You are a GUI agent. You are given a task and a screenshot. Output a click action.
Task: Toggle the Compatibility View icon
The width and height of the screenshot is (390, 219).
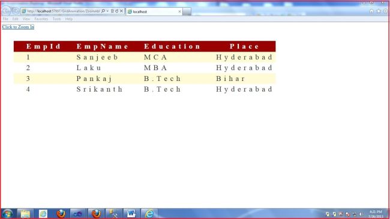(x=112, y=11)
